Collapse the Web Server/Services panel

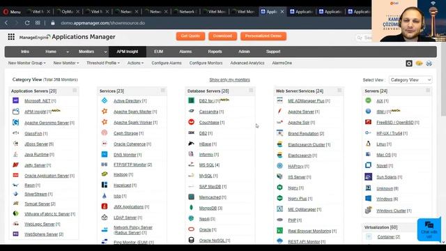(339, 90)
